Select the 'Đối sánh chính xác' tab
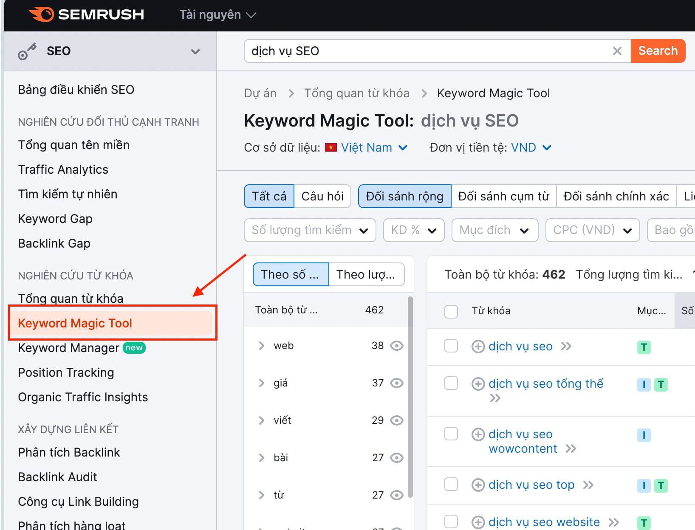The height and width of the screenshot is (530, 695). (x=616, y=196)
